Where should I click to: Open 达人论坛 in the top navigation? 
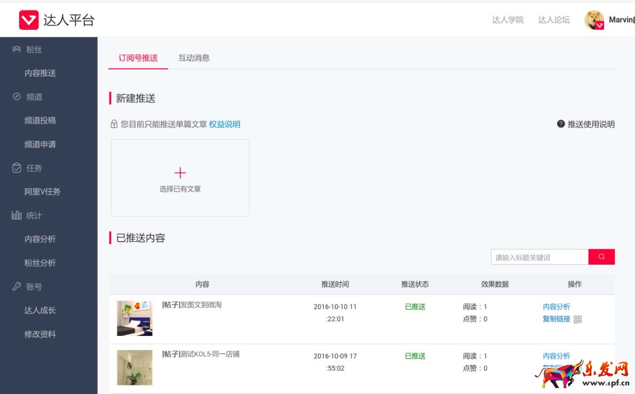tap(553, 20)
